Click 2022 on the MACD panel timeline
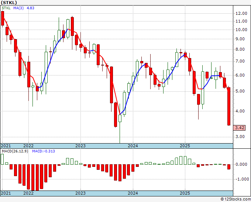The height and width of the screenshot is (202, 251). pos(28,193)
